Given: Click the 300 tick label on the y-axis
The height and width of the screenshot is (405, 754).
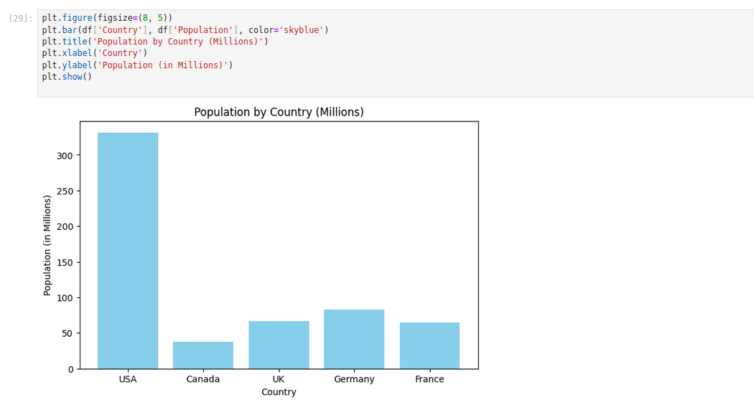Looking at the screenshot, I should (65, 156).
